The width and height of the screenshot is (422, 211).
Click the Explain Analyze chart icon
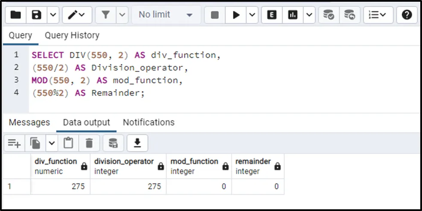[x=293, y=15]
